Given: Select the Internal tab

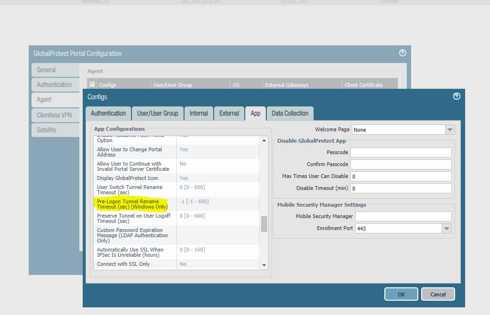Looking at the screenshot, I should [198, 114].
